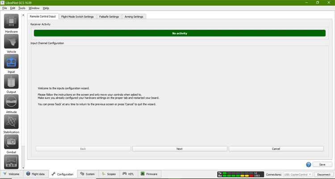This screenshot has width=335, height=179.
Task: Click the 'Input Channel Configuration' label
Action: click(x=47, y=43)
